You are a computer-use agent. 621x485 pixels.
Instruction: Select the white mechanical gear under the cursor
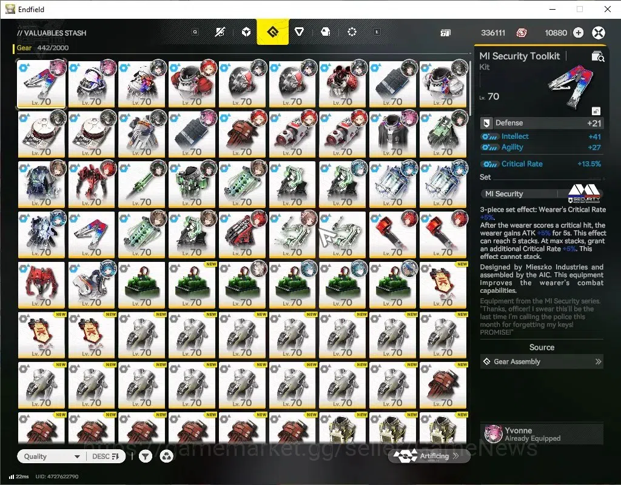click(x=343, y=235)
